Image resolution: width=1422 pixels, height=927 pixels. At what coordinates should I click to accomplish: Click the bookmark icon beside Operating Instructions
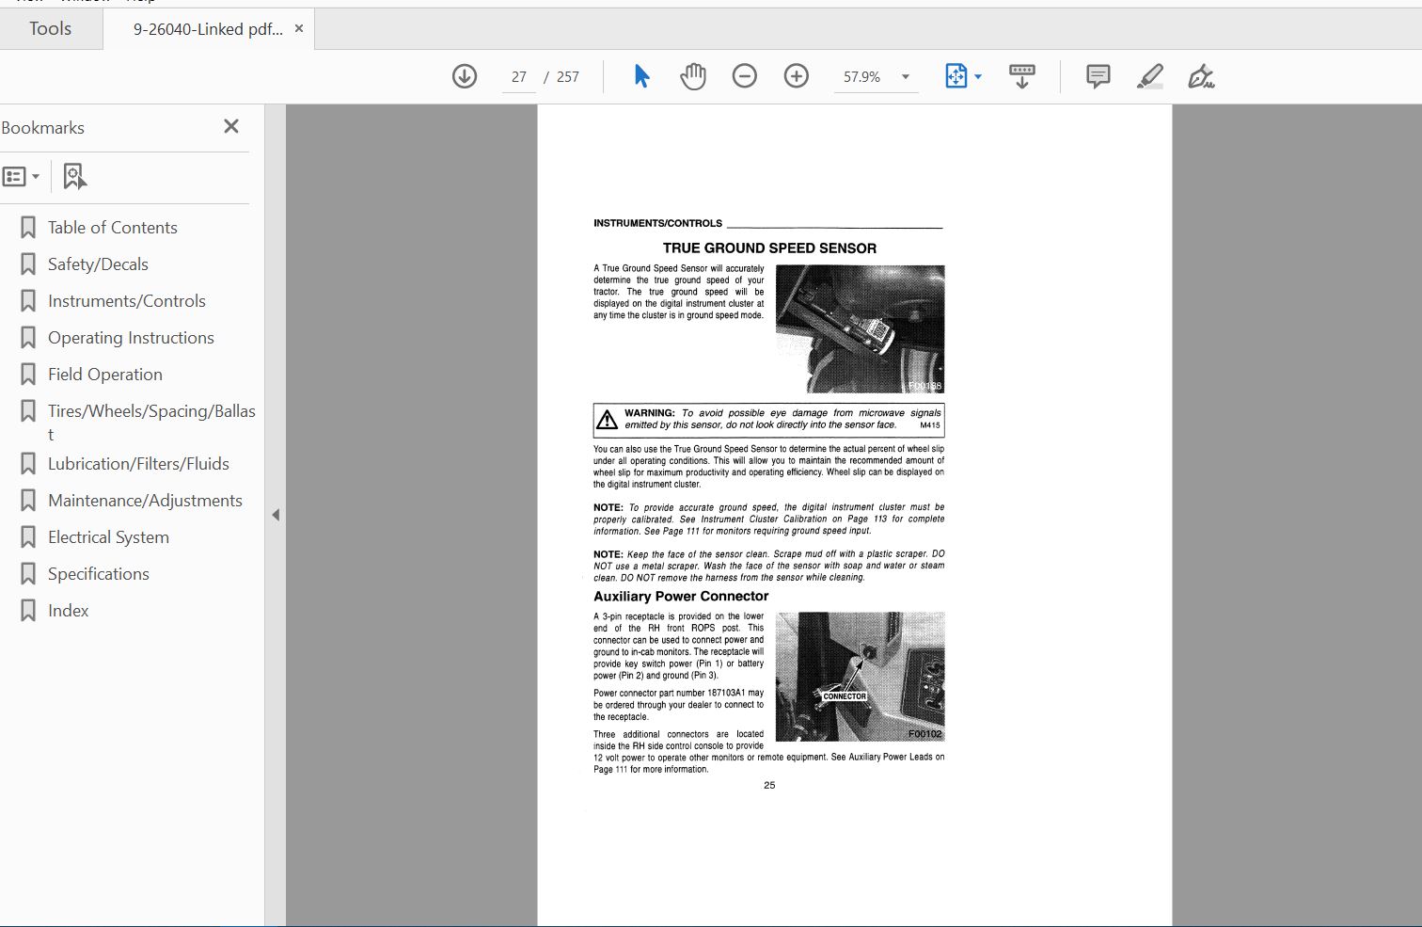(x=28, y=338)
